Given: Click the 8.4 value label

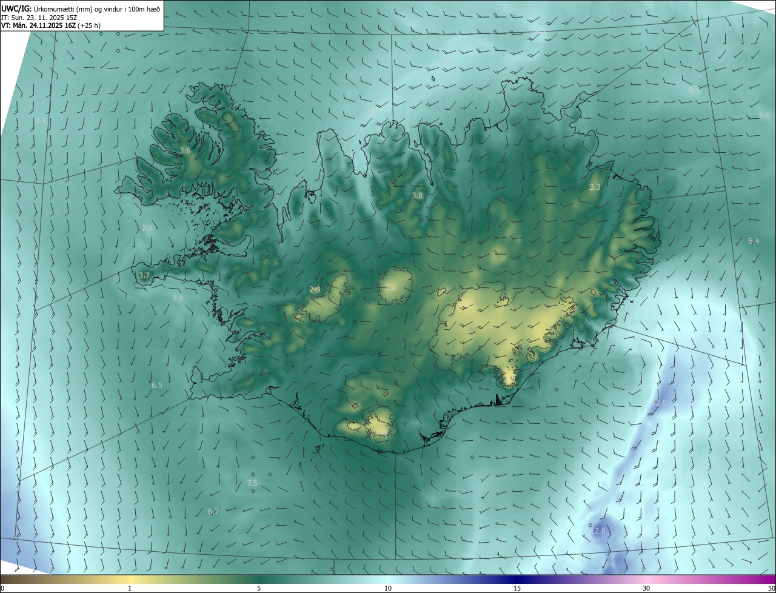Looking at the screenshot, I should click(x=694, y=90).
